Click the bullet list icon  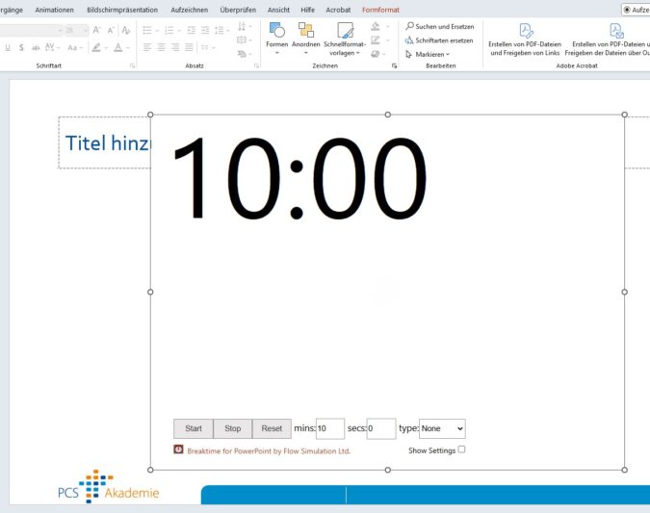click(147, 30)
